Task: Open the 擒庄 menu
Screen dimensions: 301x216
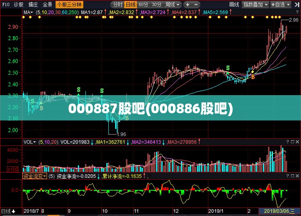Action: point(33,4)
